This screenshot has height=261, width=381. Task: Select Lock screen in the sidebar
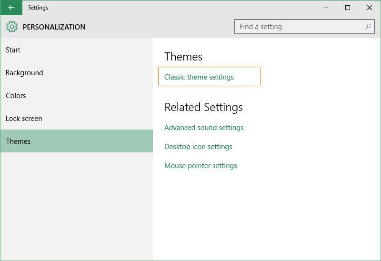coord(24,119)
